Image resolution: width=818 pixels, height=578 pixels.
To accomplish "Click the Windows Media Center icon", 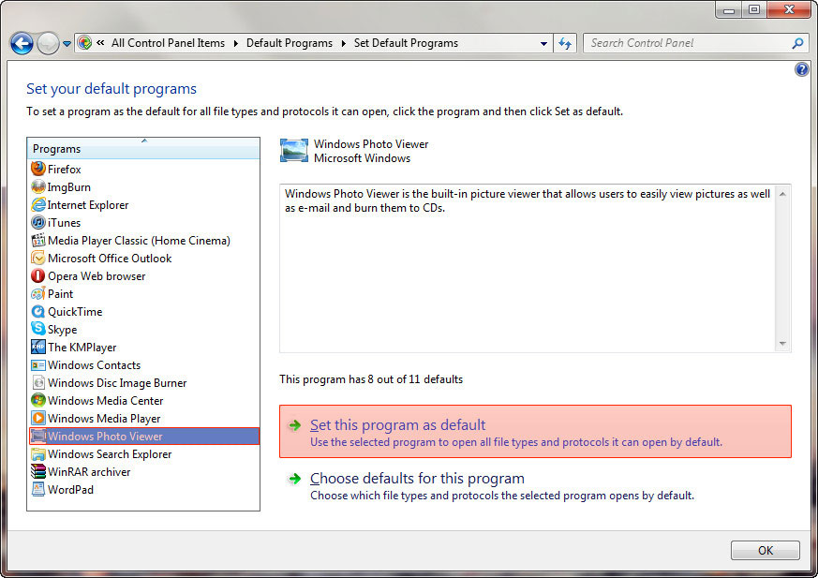I will [x=38, y=400].
